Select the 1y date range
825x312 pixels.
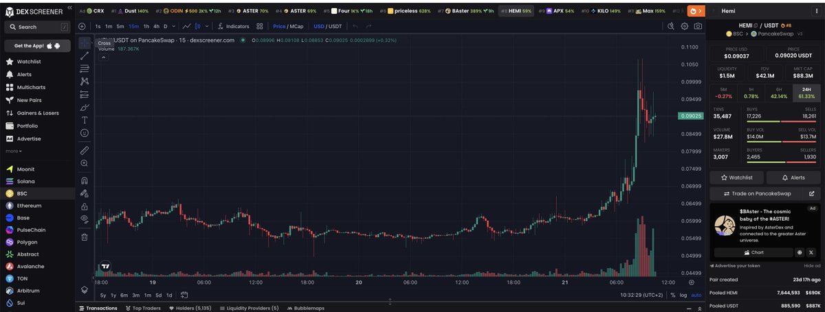tap(113, 295)
